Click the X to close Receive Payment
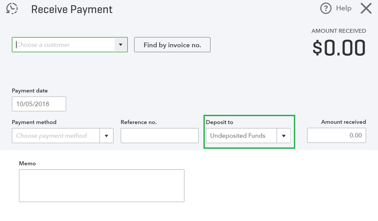 click(366, 8)
